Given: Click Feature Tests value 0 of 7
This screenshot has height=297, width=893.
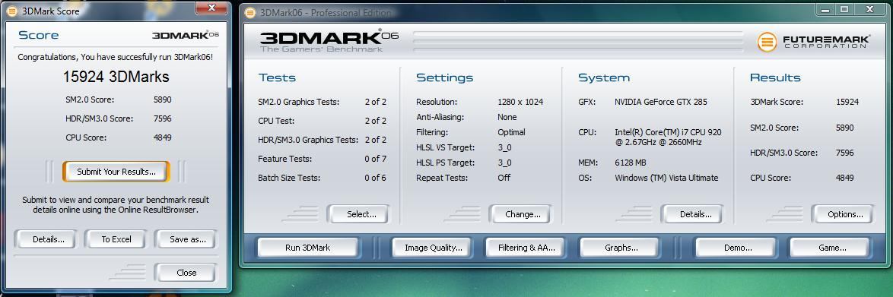Looking at the screenshot, I should 375,159.
